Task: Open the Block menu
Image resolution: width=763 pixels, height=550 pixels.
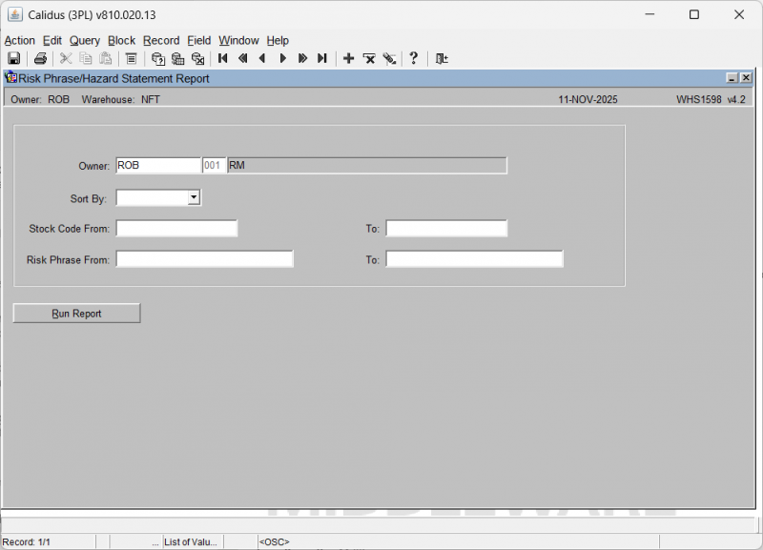Action: [x=121, y=41]
